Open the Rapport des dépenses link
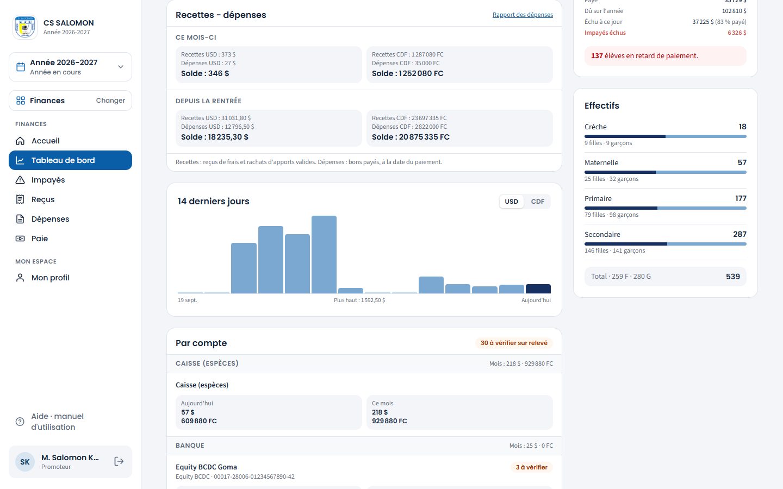The image size is (783, 489). tap(523, 15)
